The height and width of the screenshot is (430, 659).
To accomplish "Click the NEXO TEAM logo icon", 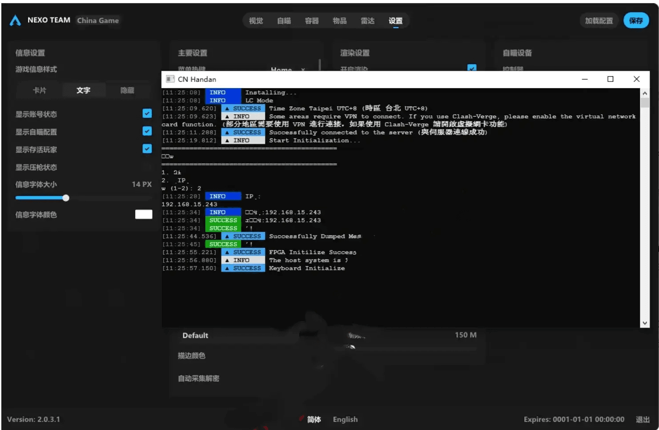I will coord(15,20).
